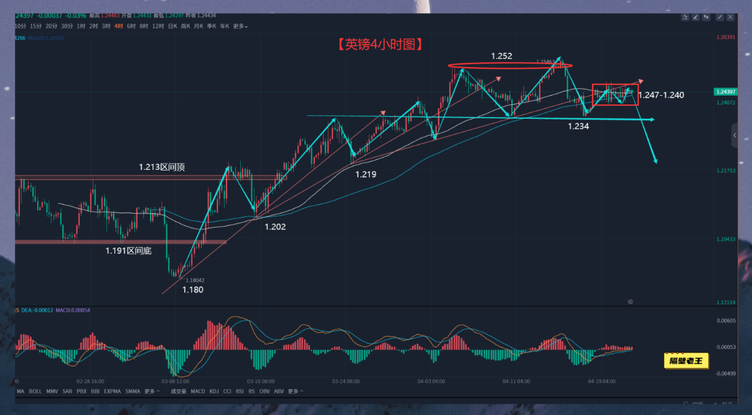Enable the KDJ indicator

(214, 391)
